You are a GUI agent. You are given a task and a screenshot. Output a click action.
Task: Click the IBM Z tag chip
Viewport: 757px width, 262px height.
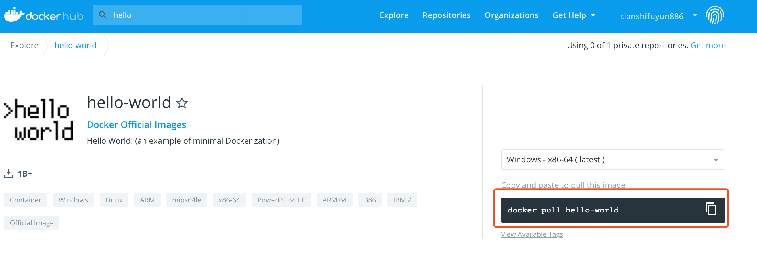pyautogui.click(x=402, y=200)
